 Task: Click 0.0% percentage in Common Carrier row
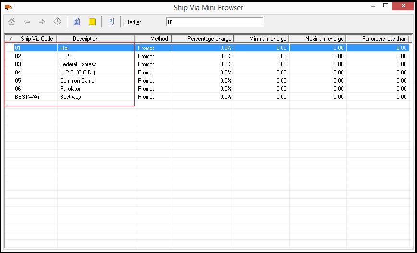tap(203, 81)
